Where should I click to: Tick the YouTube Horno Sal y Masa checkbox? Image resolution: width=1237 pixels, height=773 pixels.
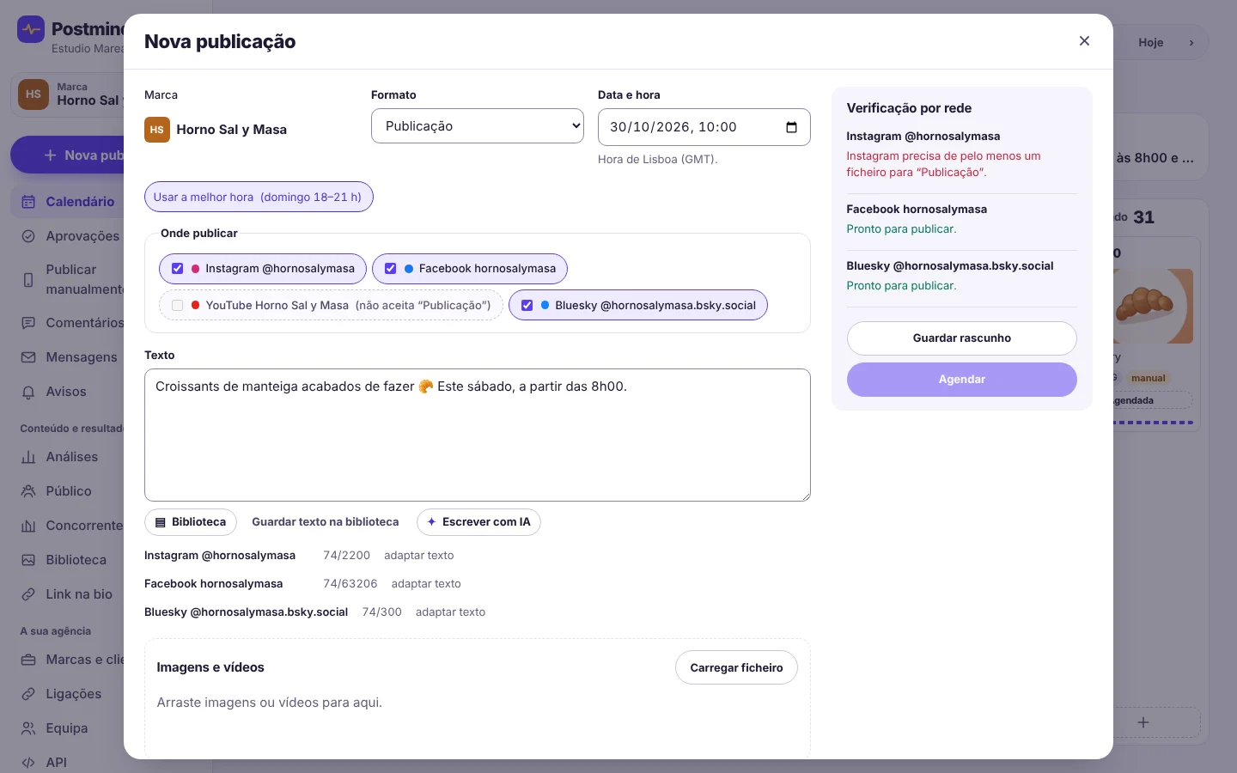(178, 305)
